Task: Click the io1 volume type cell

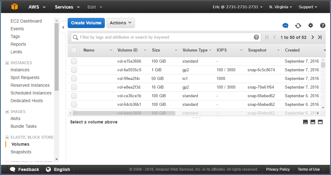Action: (x=185, y=79)
